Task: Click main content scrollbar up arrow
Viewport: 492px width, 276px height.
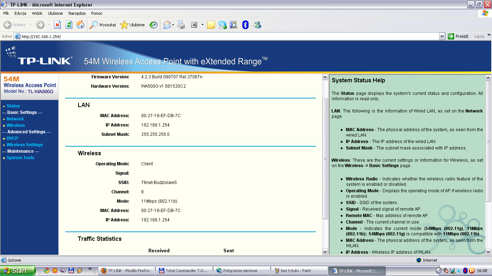Action: pos(325,78)
